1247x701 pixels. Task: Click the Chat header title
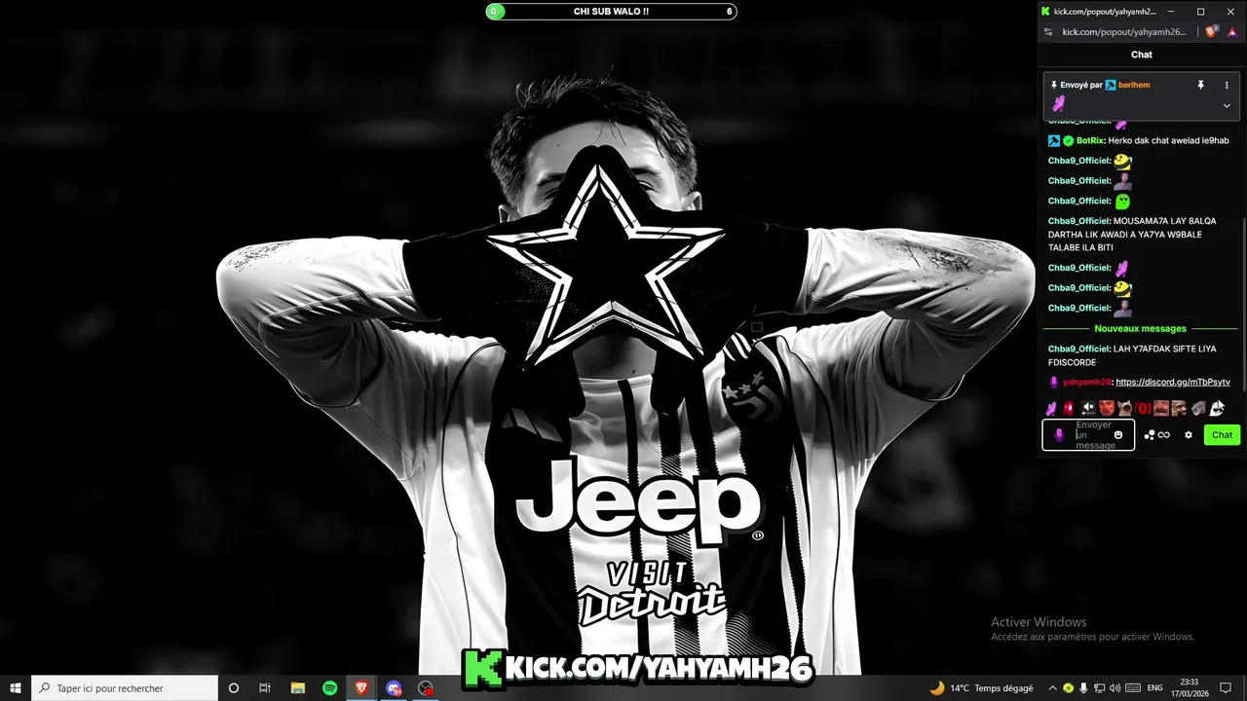1142,55
